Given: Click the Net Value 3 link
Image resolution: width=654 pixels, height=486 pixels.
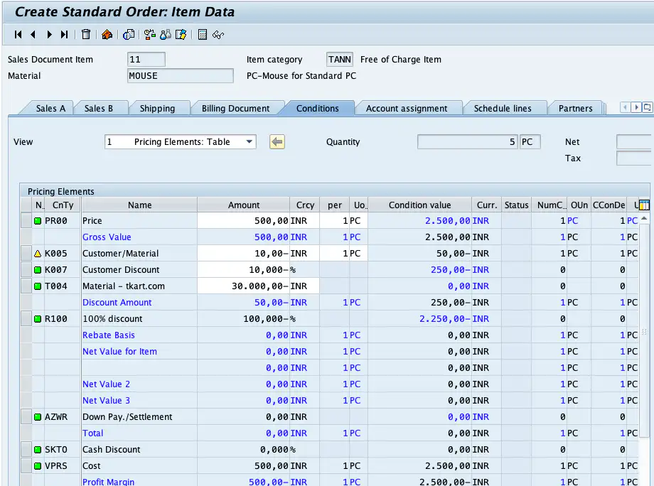Looking at the screenshot, I should pos(107,400).
